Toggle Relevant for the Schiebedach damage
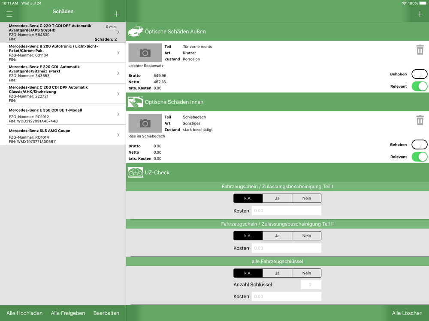429x321 pixels. tap(420, 157)
